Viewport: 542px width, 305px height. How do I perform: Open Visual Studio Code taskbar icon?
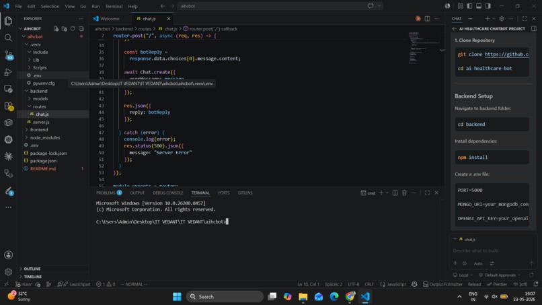click(x=365, y=297)
